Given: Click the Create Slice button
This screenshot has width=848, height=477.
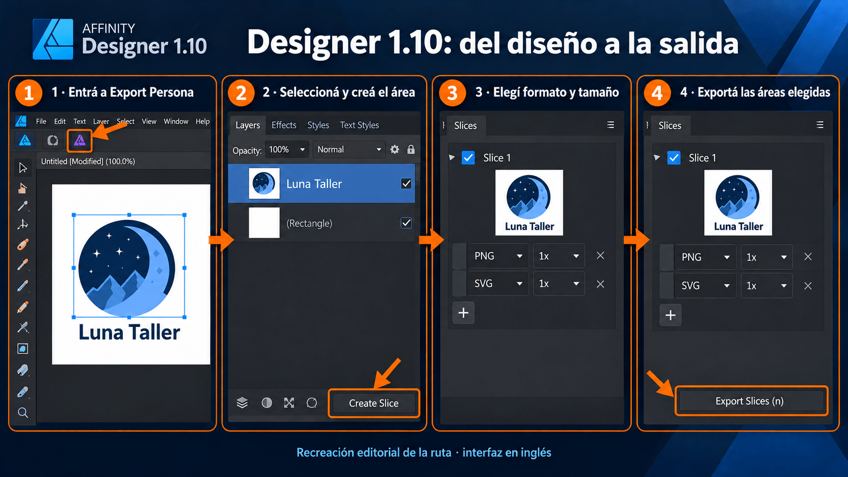Looking at the screenshot, I should tap(374, 403).
